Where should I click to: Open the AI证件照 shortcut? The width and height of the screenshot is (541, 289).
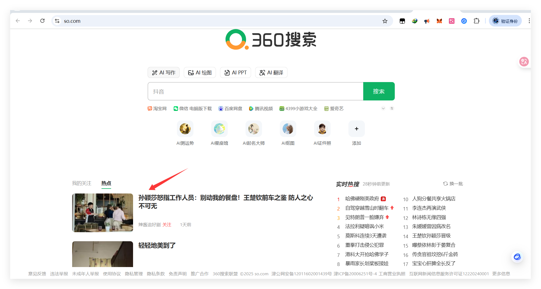(322, 133)
